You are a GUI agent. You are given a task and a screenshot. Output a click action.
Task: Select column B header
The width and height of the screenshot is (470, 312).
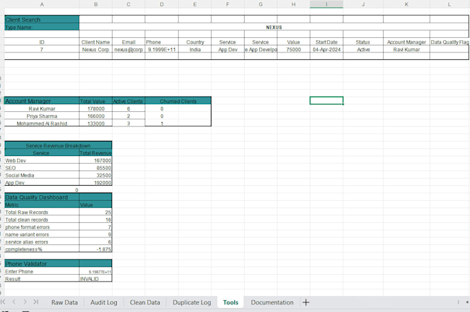95,4
